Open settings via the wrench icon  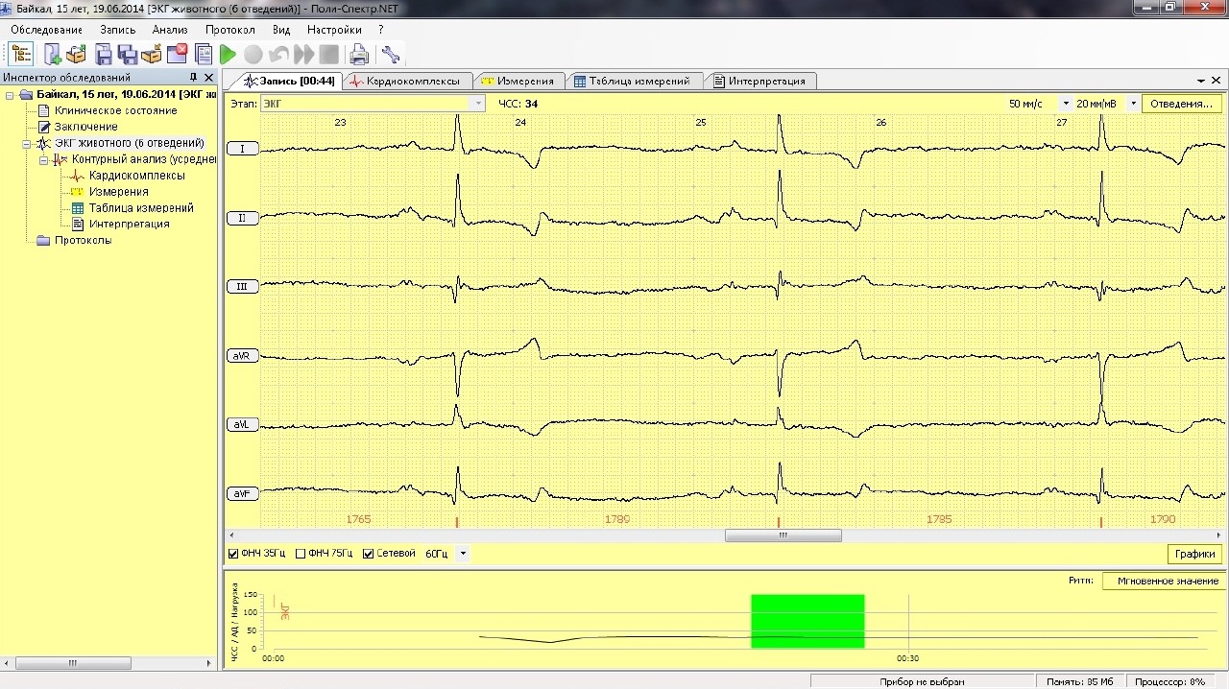pos(390,55)
